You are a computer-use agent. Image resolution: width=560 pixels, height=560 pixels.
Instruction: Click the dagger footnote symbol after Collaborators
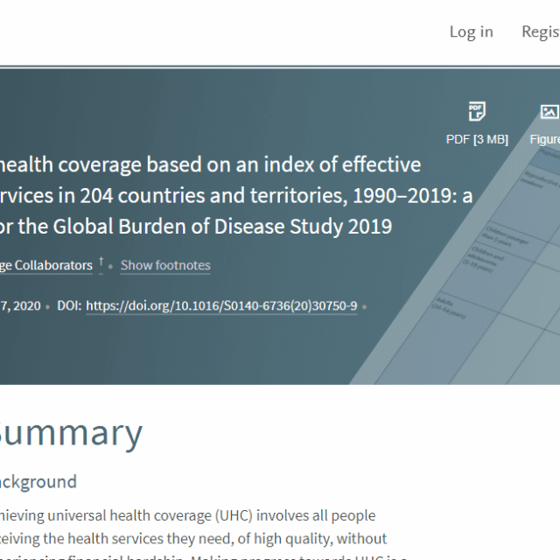pyautogui.click(x=101, y=262)
